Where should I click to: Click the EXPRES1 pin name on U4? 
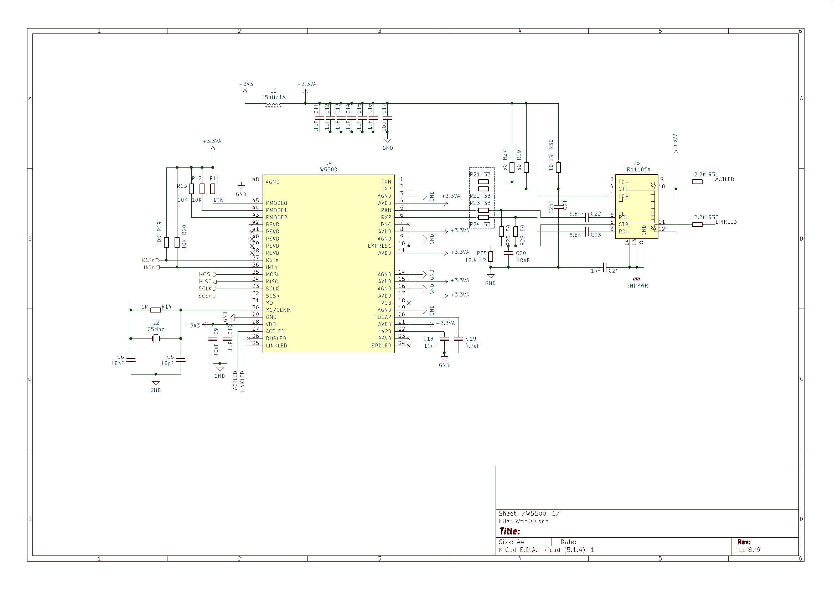(x=379, y=246)
